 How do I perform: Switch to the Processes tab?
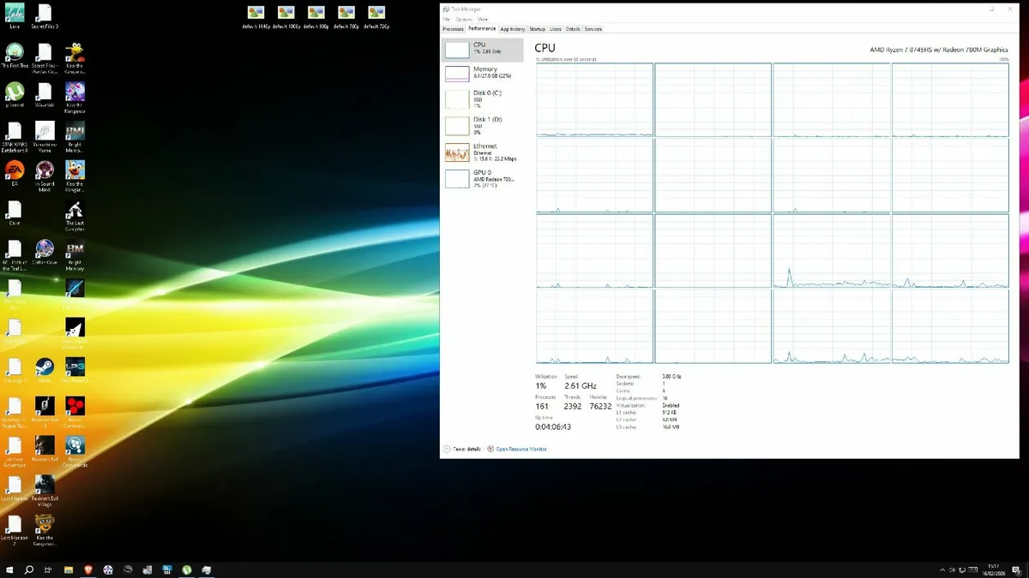click(x=454, y=28)
